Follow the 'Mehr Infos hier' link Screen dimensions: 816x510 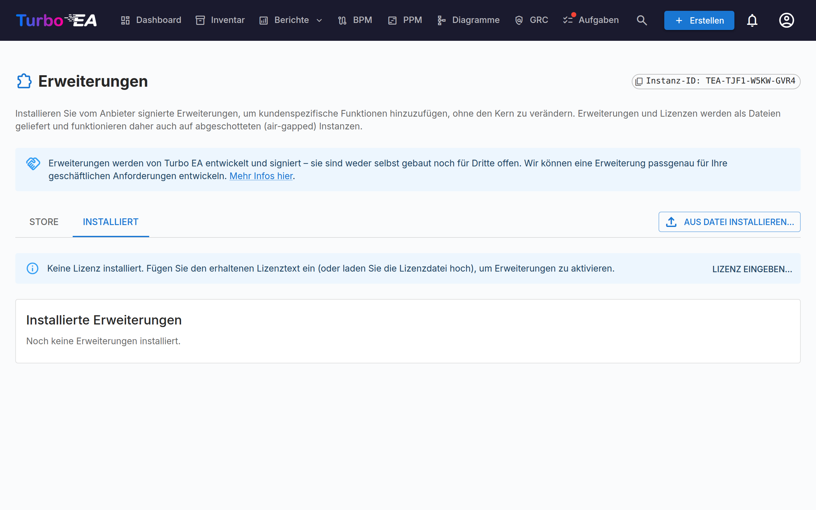point(261,176)
